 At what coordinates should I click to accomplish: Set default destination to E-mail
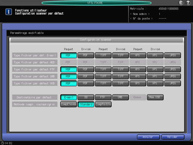point(68,97)
